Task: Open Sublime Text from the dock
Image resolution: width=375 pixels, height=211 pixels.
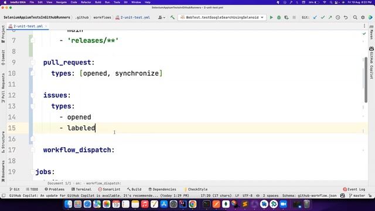Action: click(x=245, y=204)
